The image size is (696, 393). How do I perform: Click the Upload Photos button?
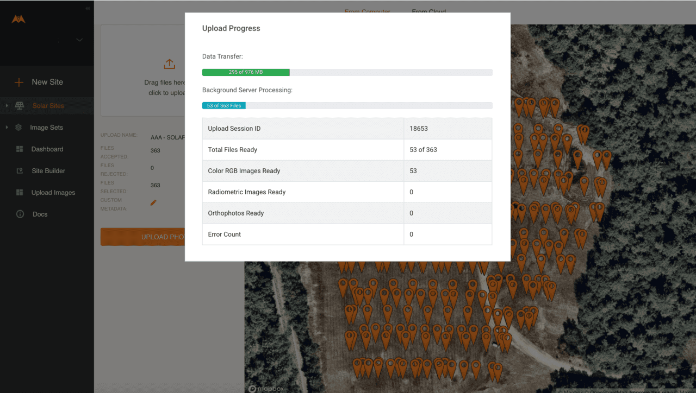point(142,237)
